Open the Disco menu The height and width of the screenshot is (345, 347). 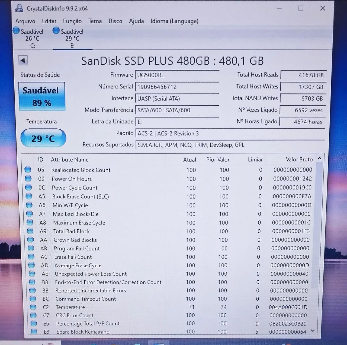pyautogui.click(x=115, y=21)
